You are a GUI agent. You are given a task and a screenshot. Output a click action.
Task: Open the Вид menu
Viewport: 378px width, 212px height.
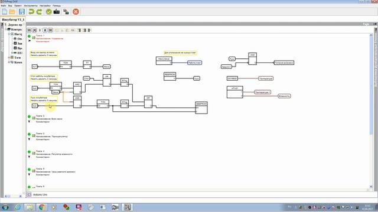[10, 5]
